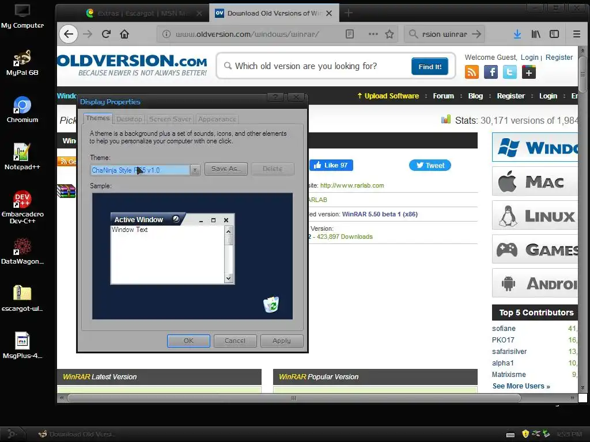
Task: Click Apply in Display Properties
Action: [x=282, y=341]
